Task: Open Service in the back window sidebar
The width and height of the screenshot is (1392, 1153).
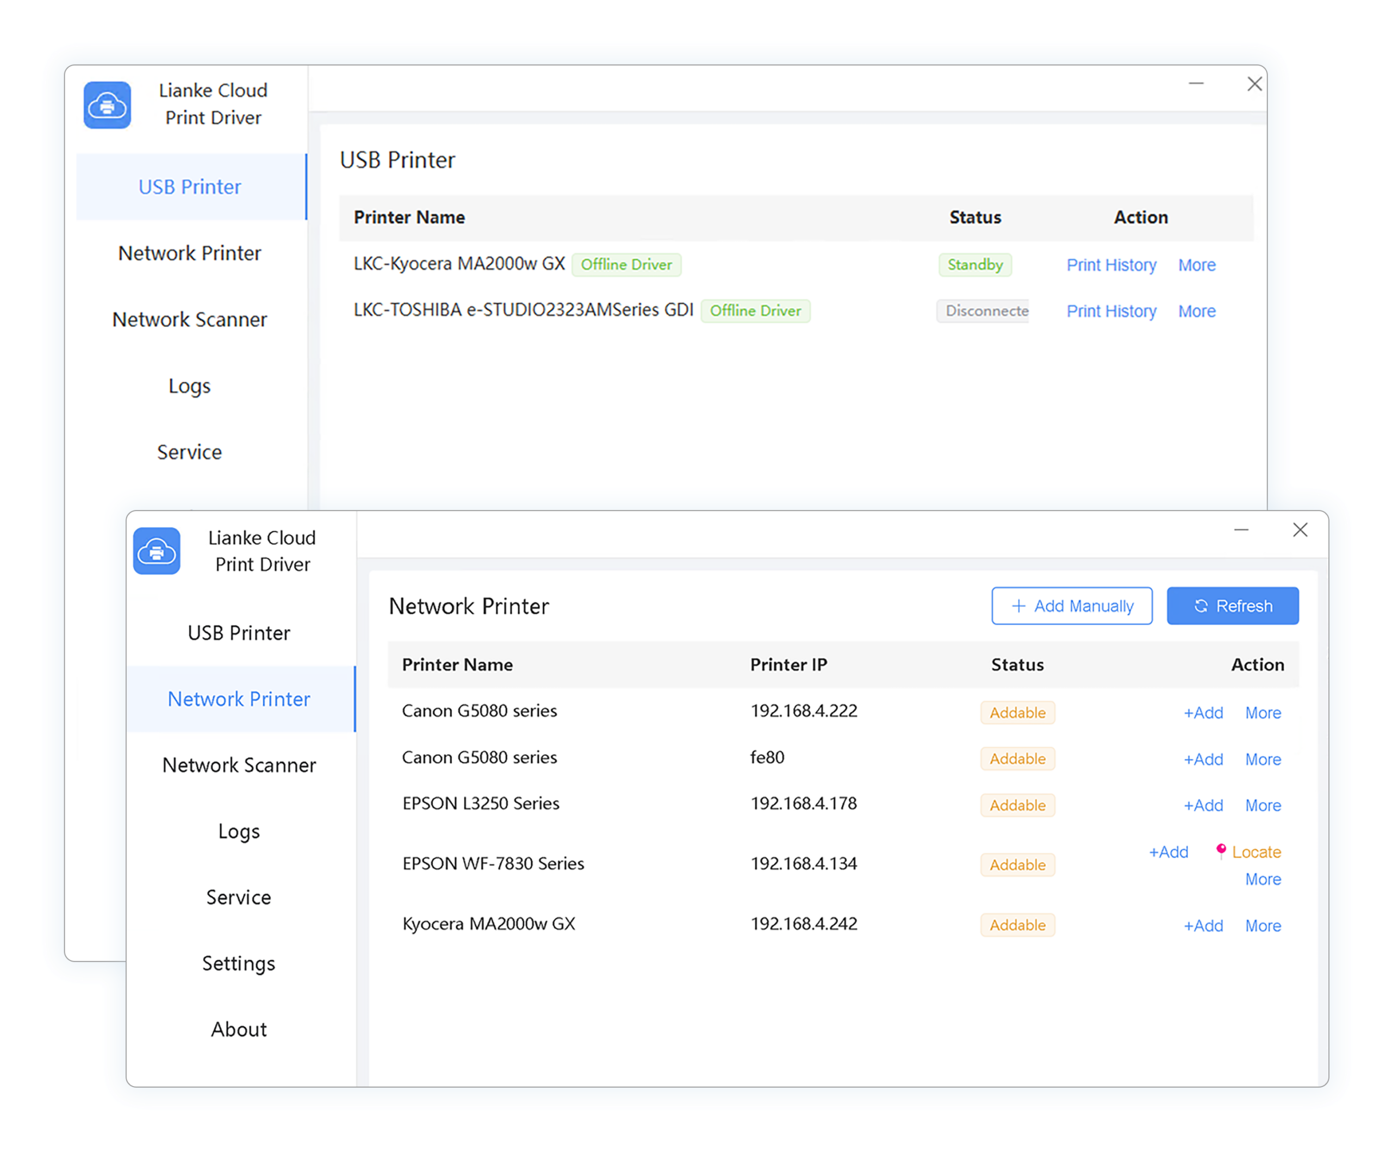Action: pos(190,452)
